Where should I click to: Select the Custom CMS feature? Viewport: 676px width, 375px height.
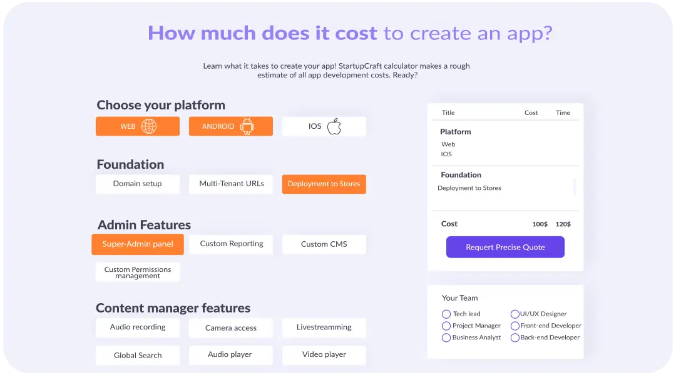coord(324,244)
